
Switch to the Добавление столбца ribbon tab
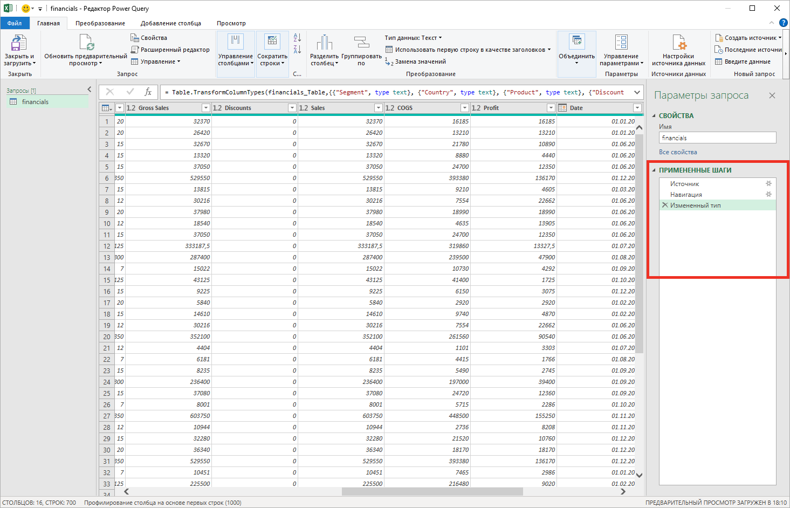[171, 23]
